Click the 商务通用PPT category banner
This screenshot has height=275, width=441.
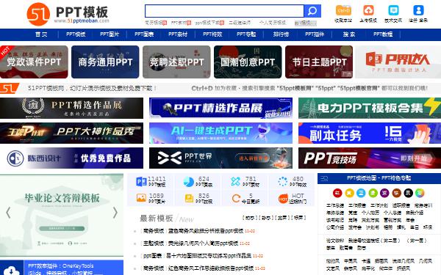[x=105, y=62]
